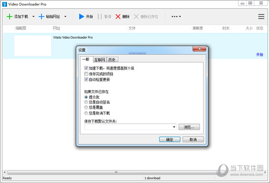Open the hamburger menu icon
Screen dimensions: 270x183
[x=261, y=17]
